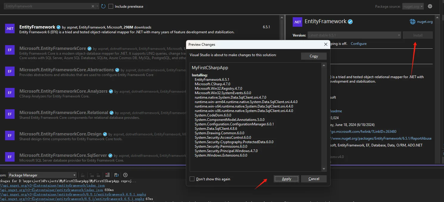Open the Show output from dropdown

click(x=42, y=175)
